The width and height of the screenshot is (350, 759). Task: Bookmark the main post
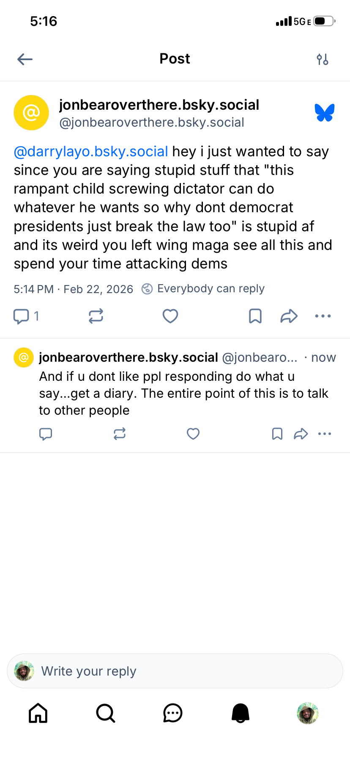tap(255, 316)
